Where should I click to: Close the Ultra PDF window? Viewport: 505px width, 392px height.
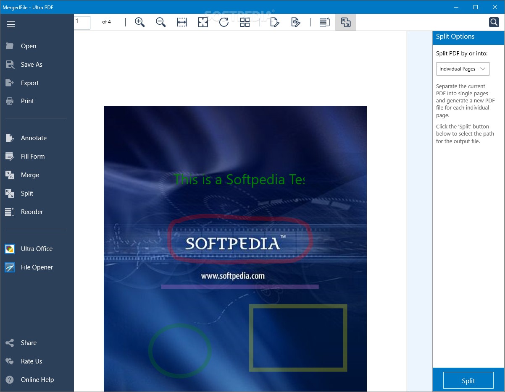(x=495, y=7)
